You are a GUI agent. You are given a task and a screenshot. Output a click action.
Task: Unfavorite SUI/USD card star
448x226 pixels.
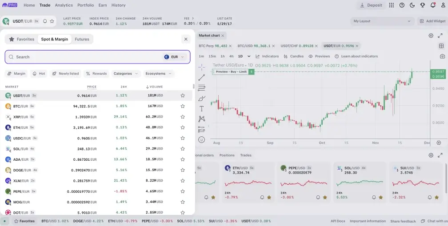(436, 197)
